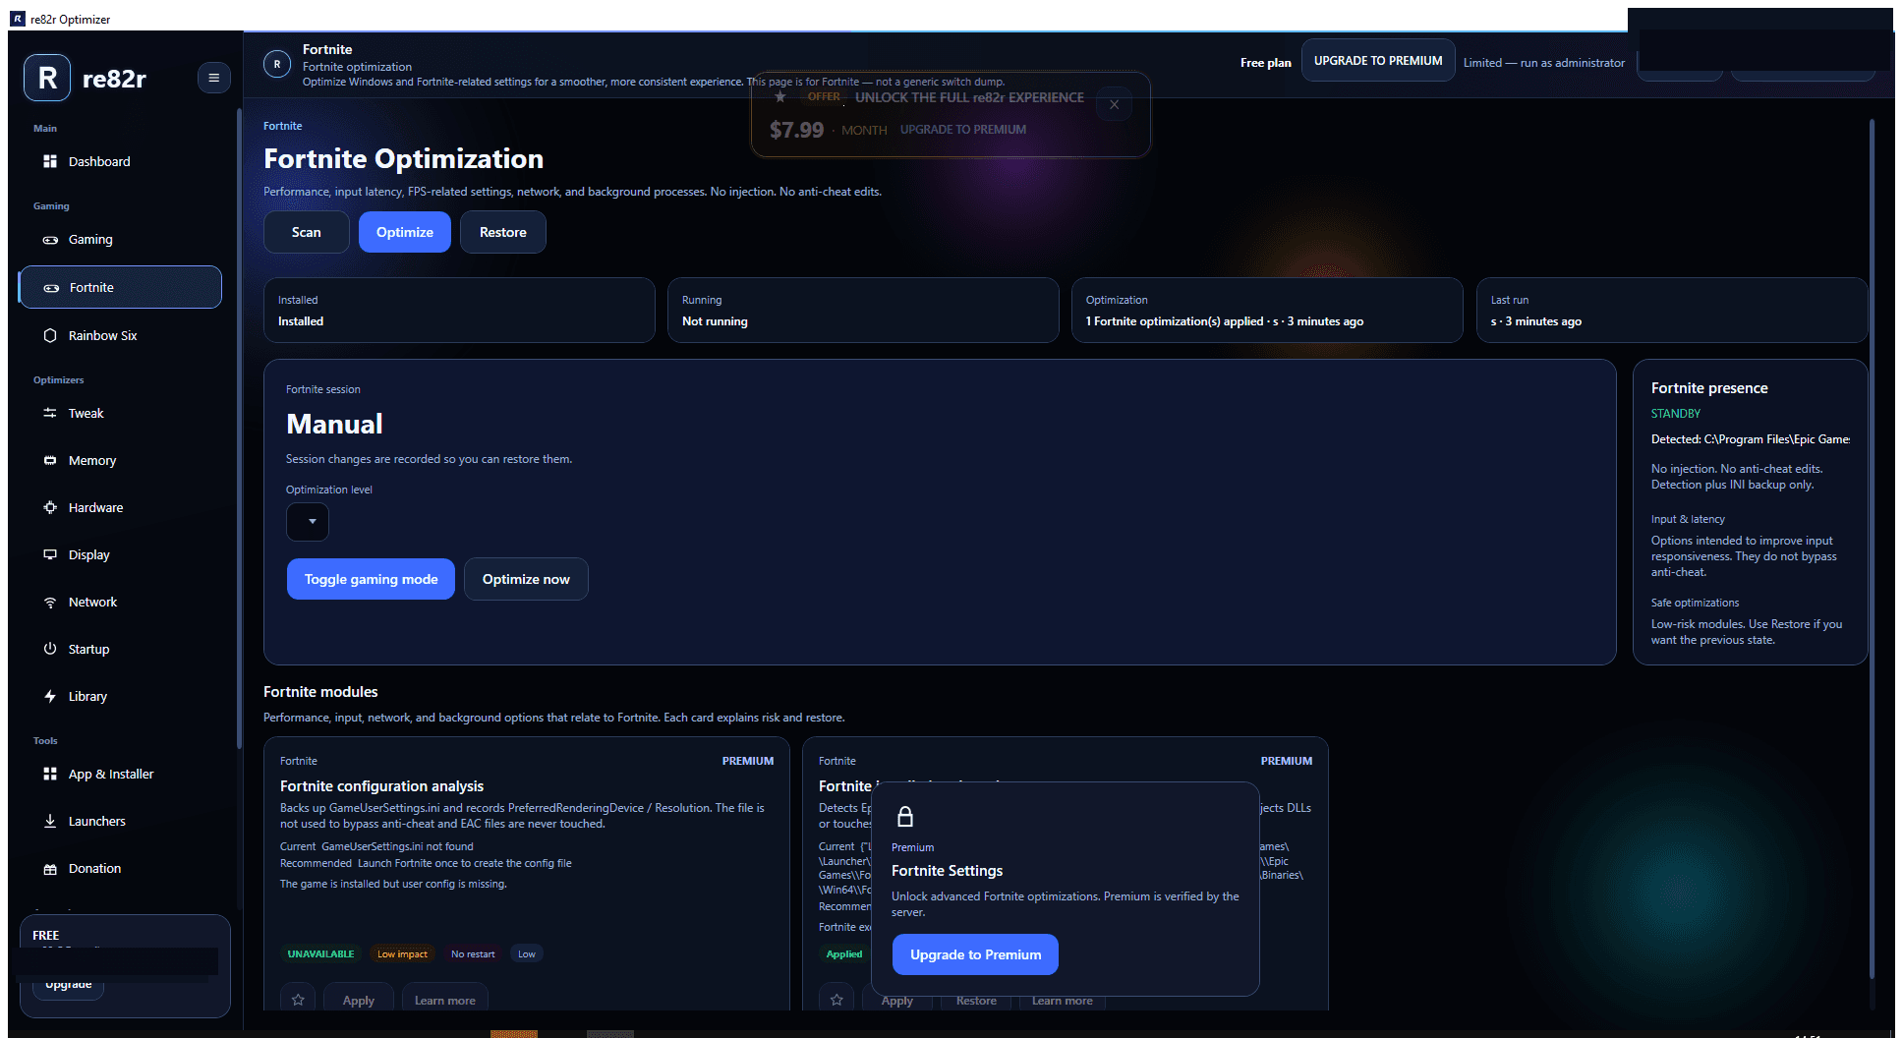Screen dimensions: 1903x1038
Task: Click the Library lightning bolt icon
Action: click(x=50, y=696)
